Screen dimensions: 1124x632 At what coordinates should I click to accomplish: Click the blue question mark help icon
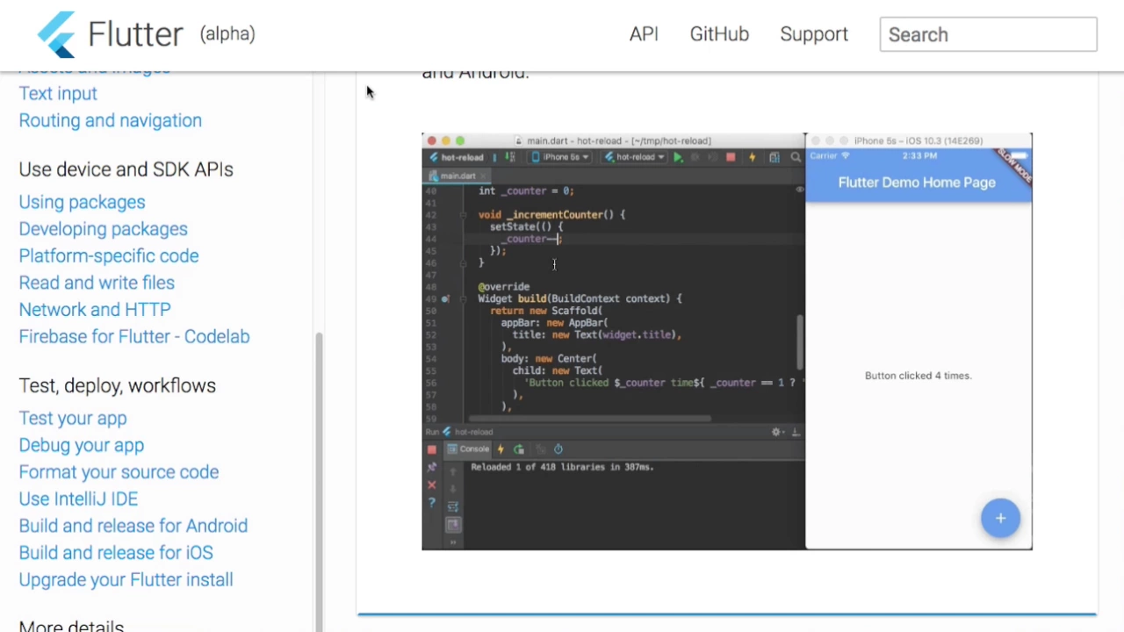pos(431,503)
